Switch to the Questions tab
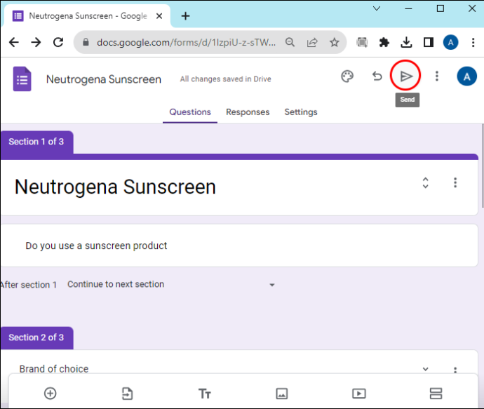The image size is (484, 409). coord(190,112)
